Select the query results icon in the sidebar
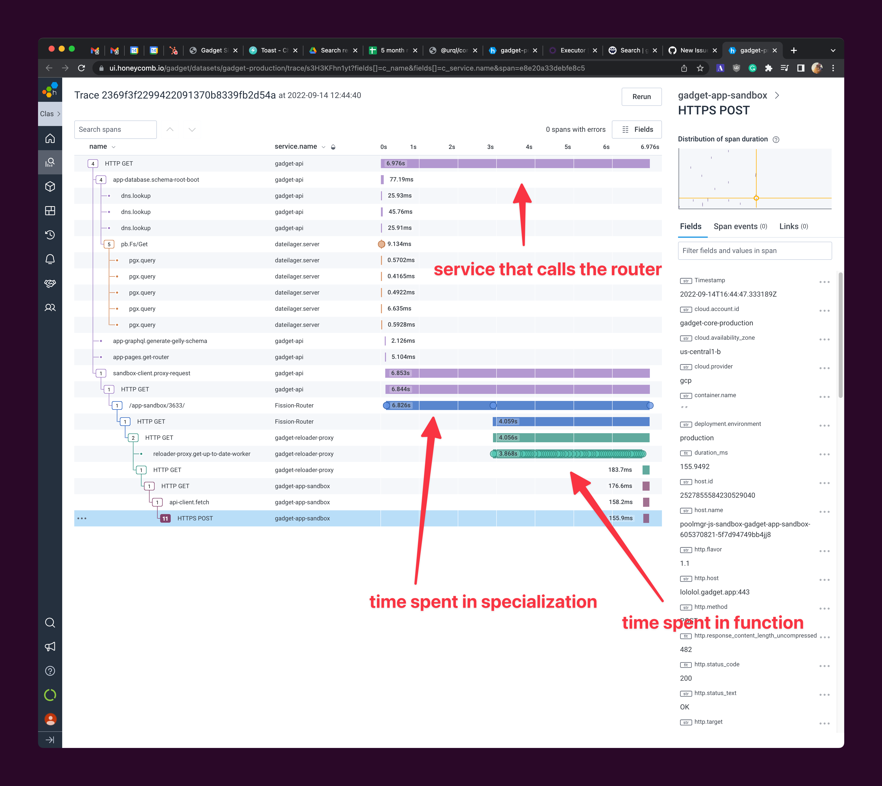This screenshot has height=786, width=882. (x=51, y=162)
